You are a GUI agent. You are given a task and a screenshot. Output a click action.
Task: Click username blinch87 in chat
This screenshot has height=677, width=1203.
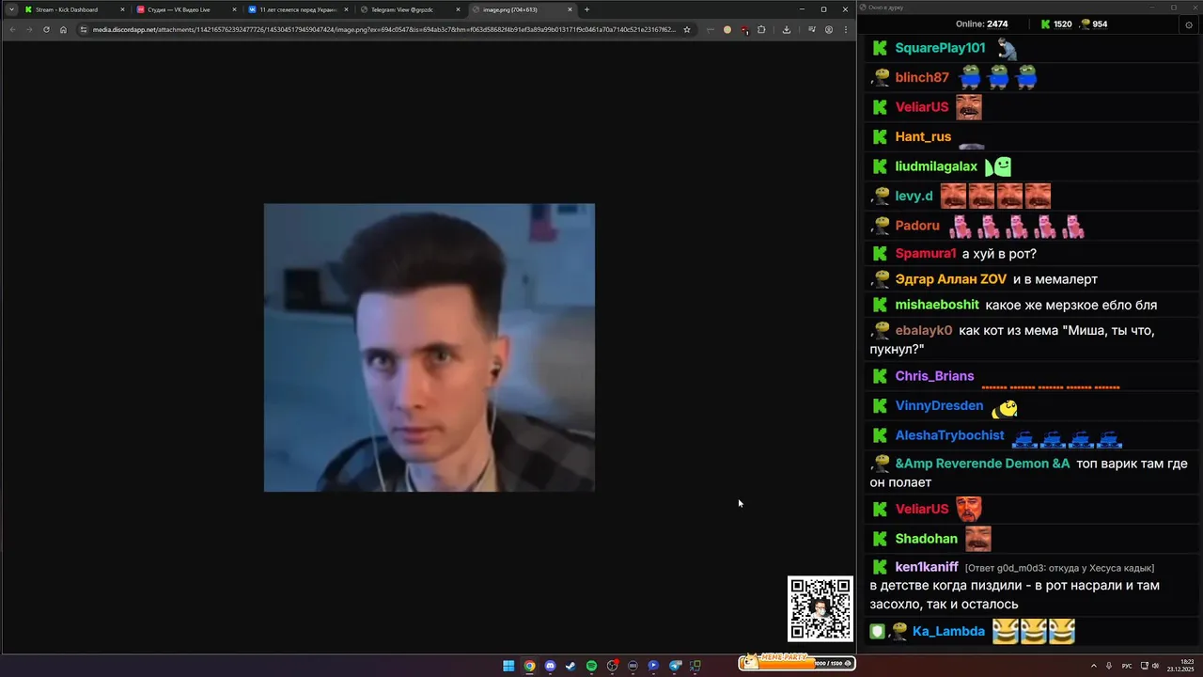(922, 77)
